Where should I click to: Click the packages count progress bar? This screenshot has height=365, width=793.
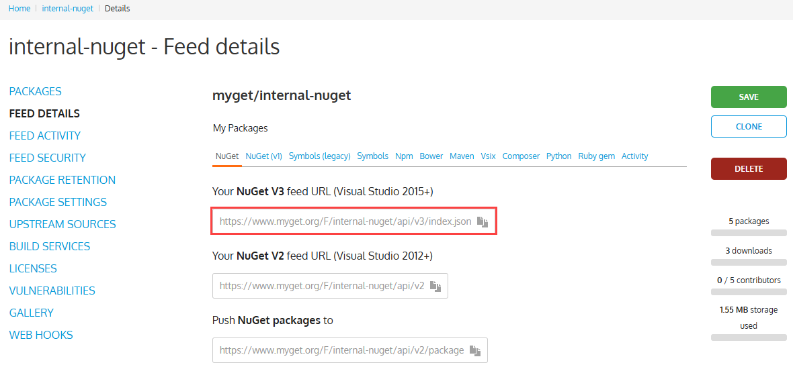pos(749,233)
